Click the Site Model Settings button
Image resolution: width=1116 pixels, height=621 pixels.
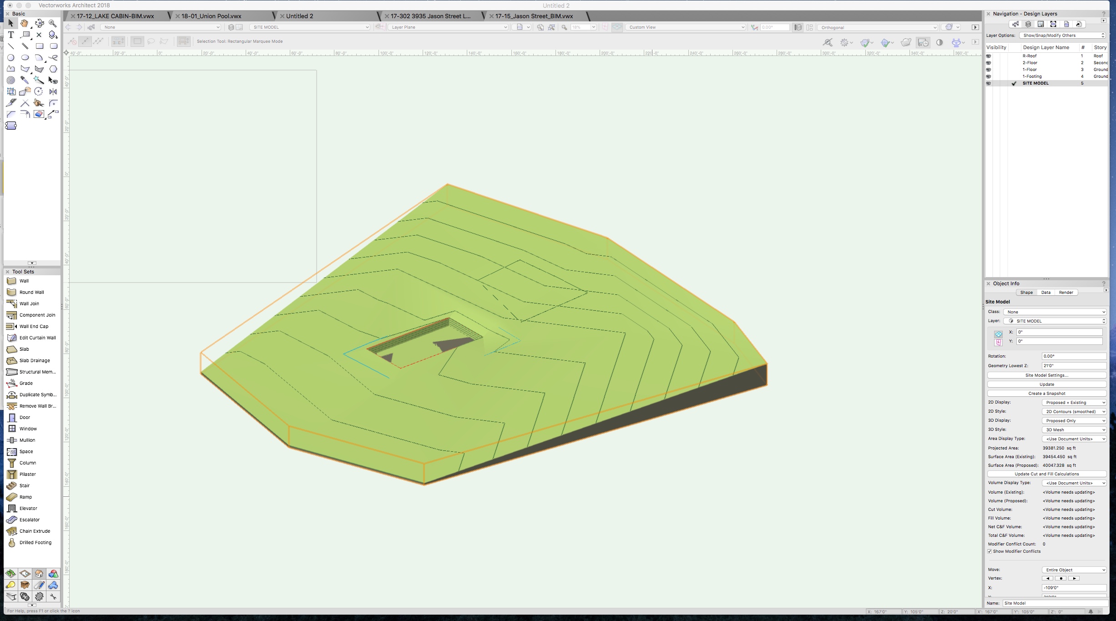pyautogui.click(x=1046, y=375)
